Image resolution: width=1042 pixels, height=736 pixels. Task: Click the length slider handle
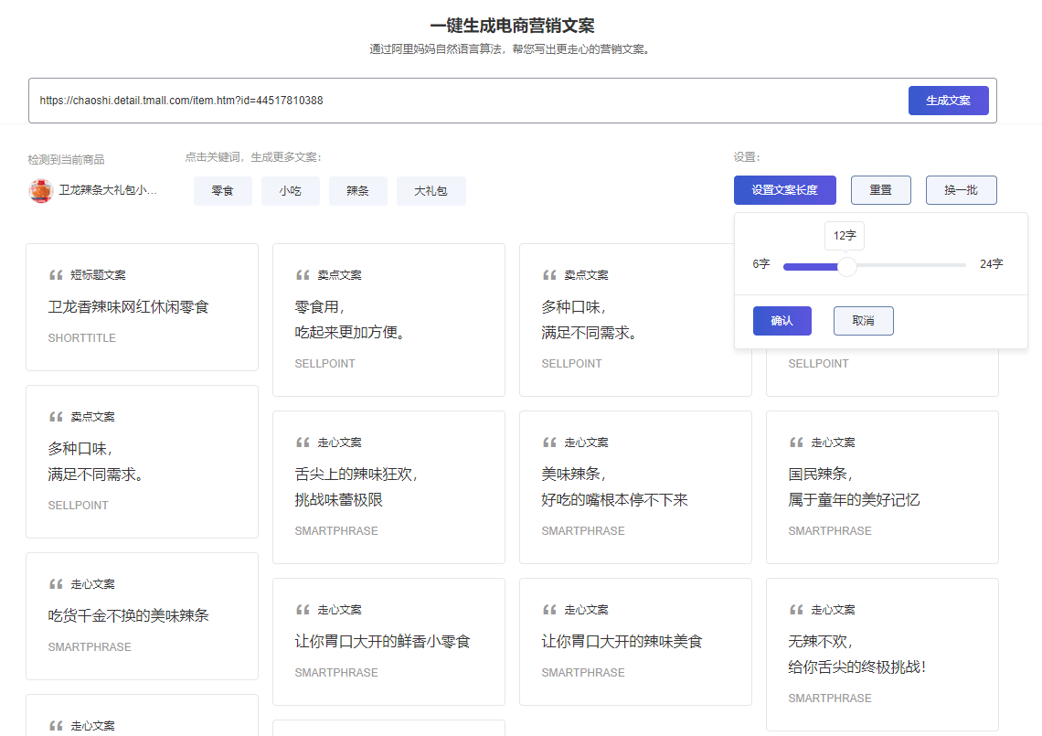pyautogui.click(x=847, y=266)
